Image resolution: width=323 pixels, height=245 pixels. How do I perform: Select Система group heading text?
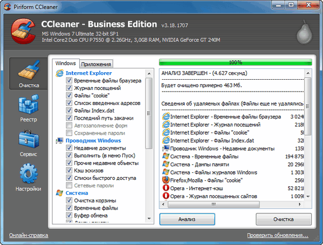(77, 193)
